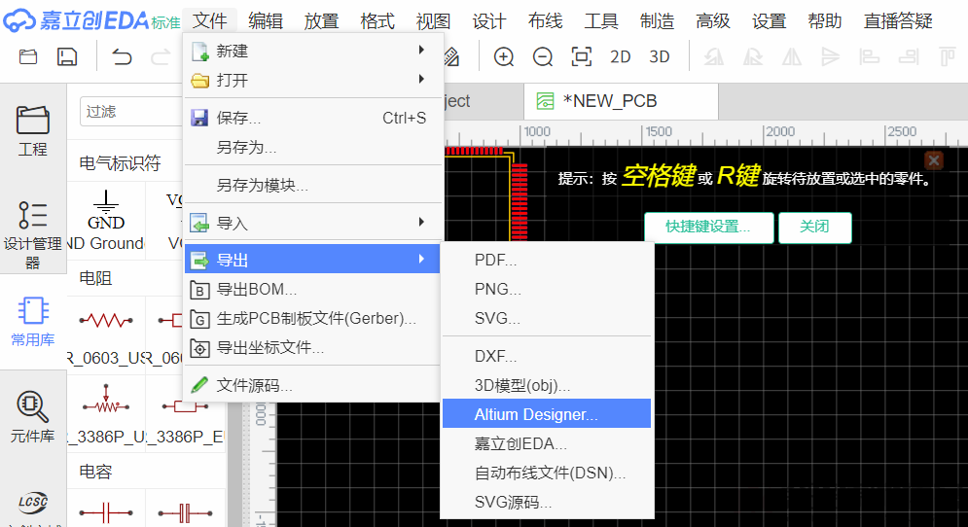Image resolution: width=968 pixels, height=527 pixels.
Task: Open the 工程 project panel
Action: coord(33,131)
